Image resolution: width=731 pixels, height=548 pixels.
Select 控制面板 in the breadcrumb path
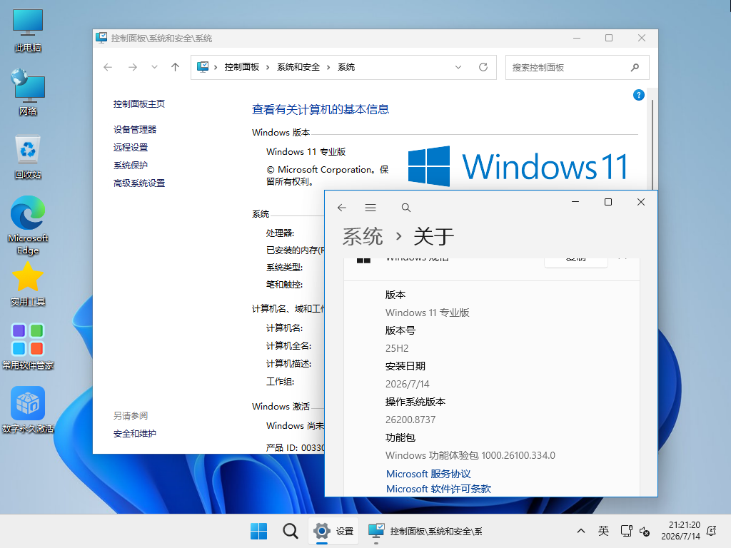coord(241,67)
